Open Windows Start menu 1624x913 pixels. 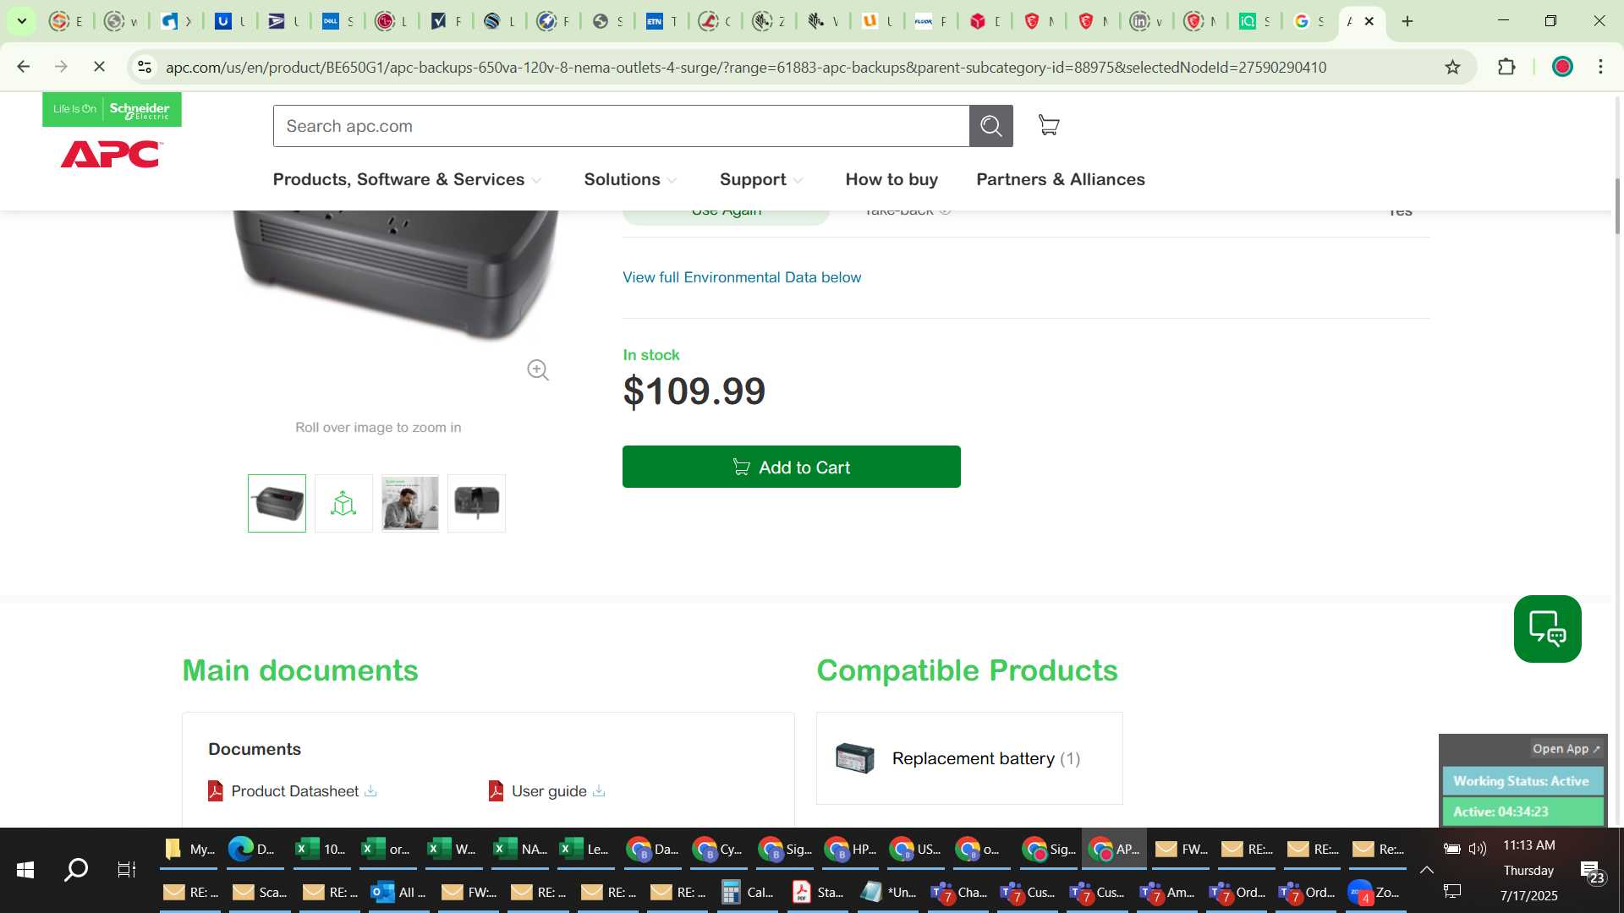coord(25,870)
